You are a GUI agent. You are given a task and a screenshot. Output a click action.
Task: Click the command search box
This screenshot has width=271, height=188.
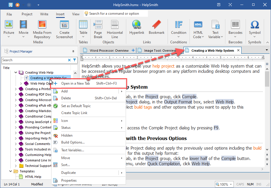tap(116, 14)
